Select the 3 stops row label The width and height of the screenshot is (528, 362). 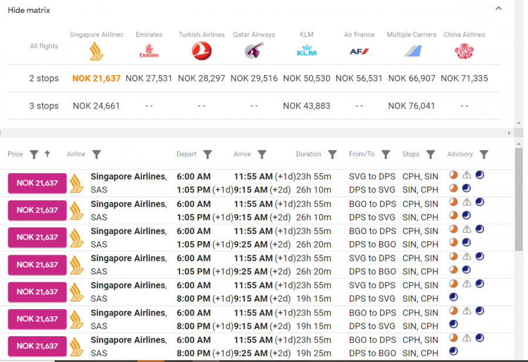(44, 106)
